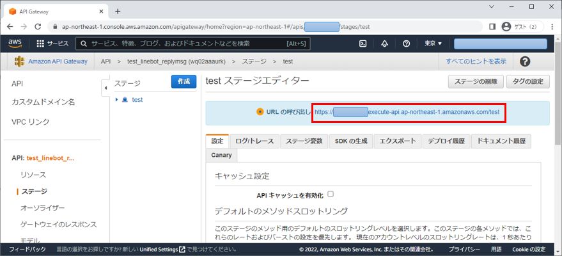Screen dimensions: 562x256
Task: Click 用語 in the footer
Action: (x=496, y=249)
